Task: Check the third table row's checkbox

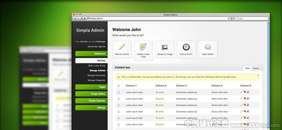Action: point(118,105)
